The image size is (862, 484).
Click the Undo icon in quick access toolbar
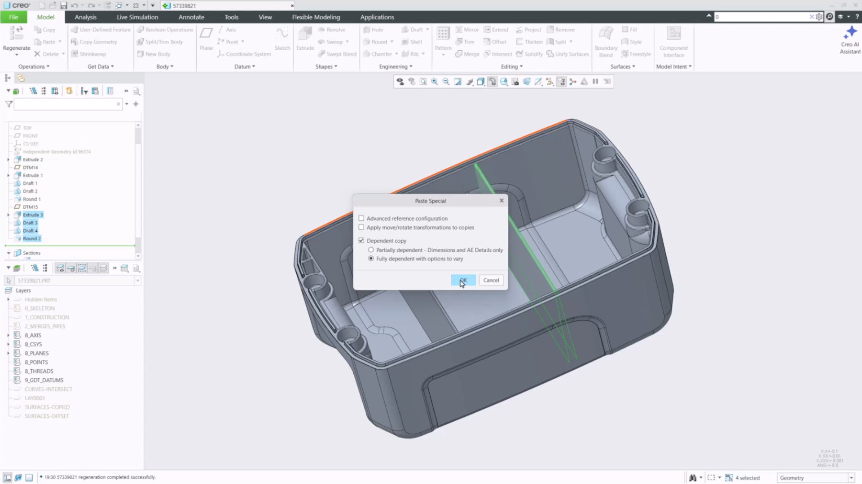pos(74,5)
